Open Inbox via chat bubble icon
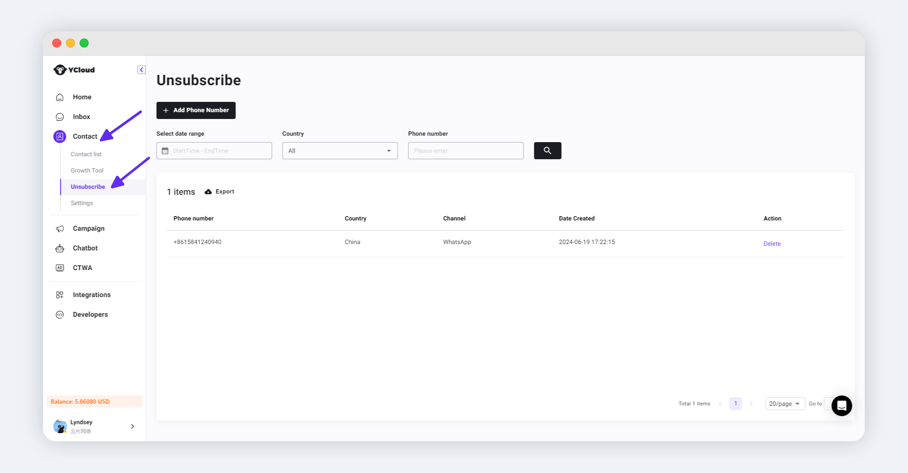Screen dimensions: 908x473 pyautogui.click(x=60, y=117)
